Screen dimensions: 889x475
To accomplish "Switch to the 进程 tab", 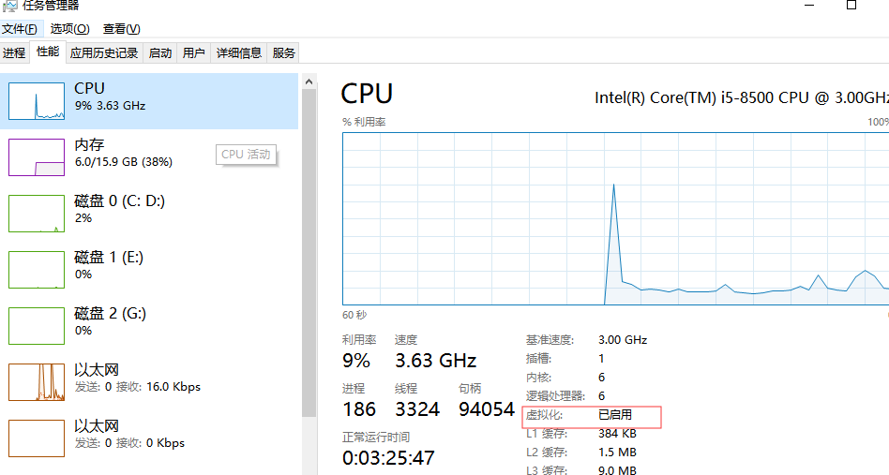I will pos(14,53).
